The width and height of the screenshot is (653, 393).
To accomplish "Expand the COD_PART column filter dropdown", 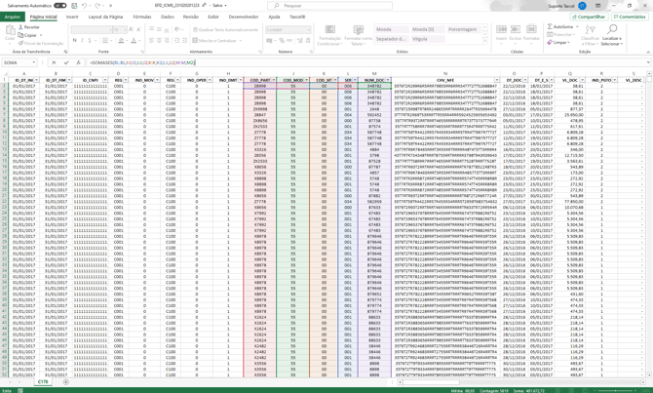I will coord(276,80).
